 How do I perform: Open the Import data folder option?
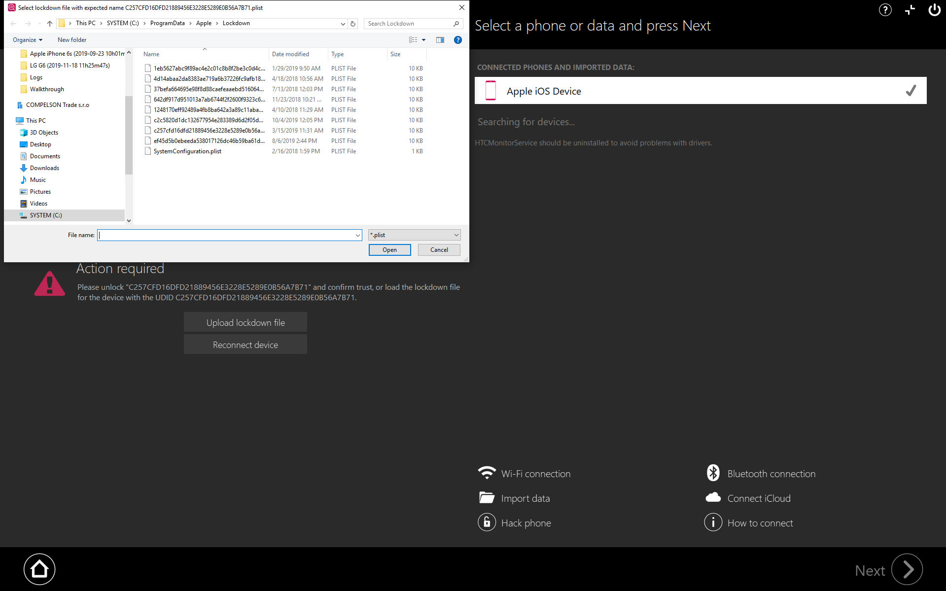514,498
